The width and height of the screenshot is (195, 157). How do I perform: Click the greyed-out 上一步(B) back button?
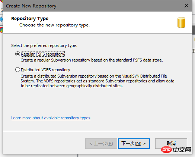point(101,144)
